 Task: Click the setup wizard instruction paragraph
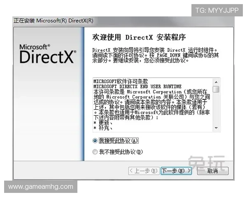[x=156, y=55]
